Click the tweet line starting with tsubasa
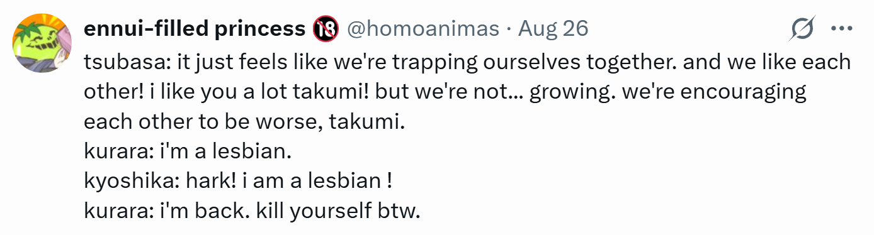Image resolution: width=874 pixels, height=235 pixels. (467, 62)
